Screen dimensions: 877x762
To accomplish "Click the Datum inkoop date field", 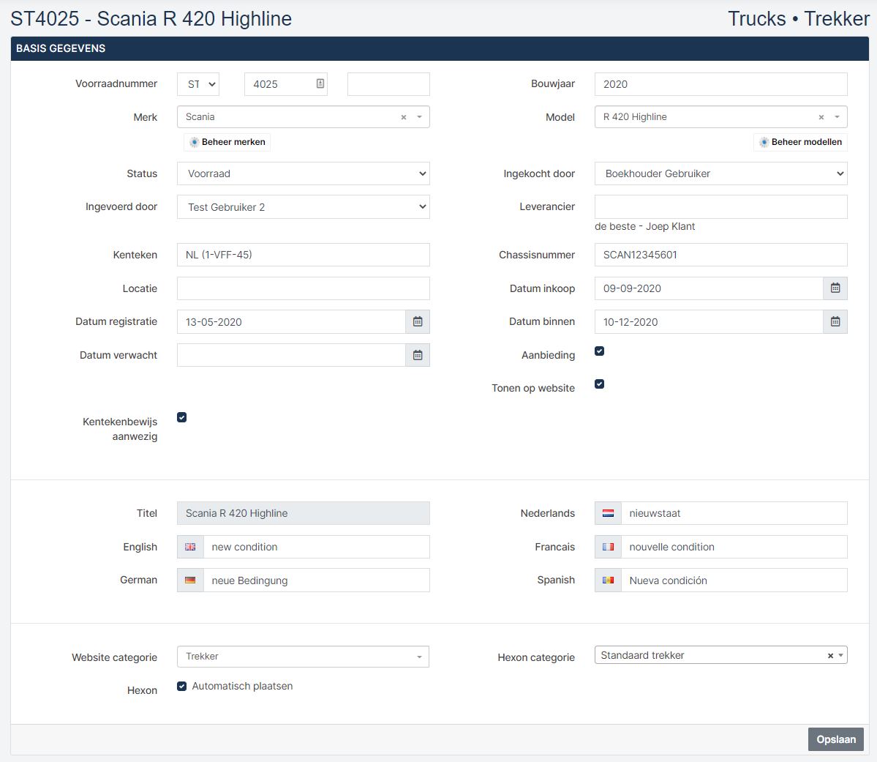I will [709, 288].
